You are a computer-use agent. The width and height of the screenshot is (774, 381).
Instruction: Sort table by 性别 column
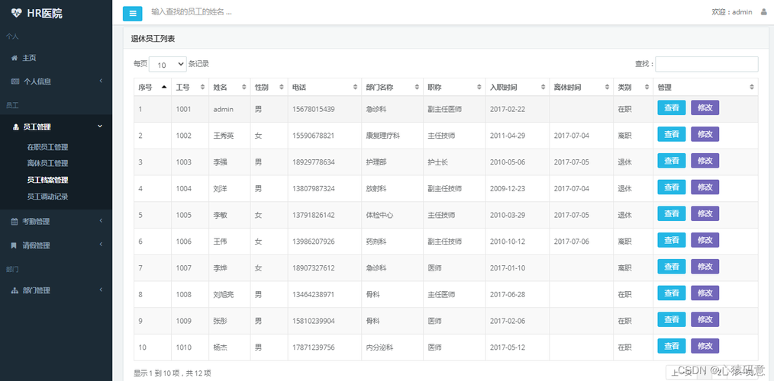tap(282, 87)
